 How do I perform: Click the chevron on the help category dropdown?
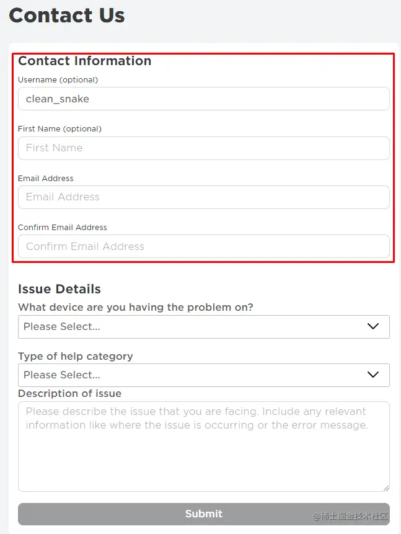372,375
